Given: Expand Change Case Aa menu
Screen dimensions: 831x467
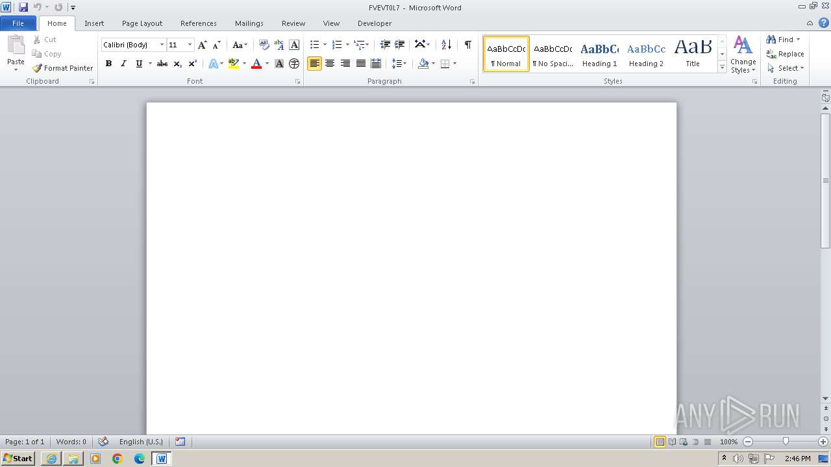Looking at the screenshot, I should pos(240,45).
